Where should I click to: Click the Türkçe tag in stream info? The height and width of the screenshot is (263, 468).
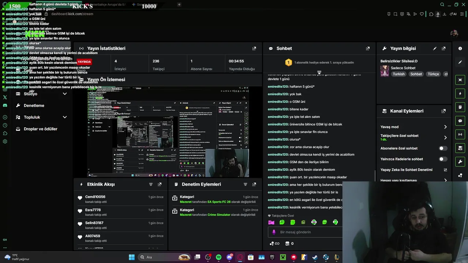[x=433, y=74]
